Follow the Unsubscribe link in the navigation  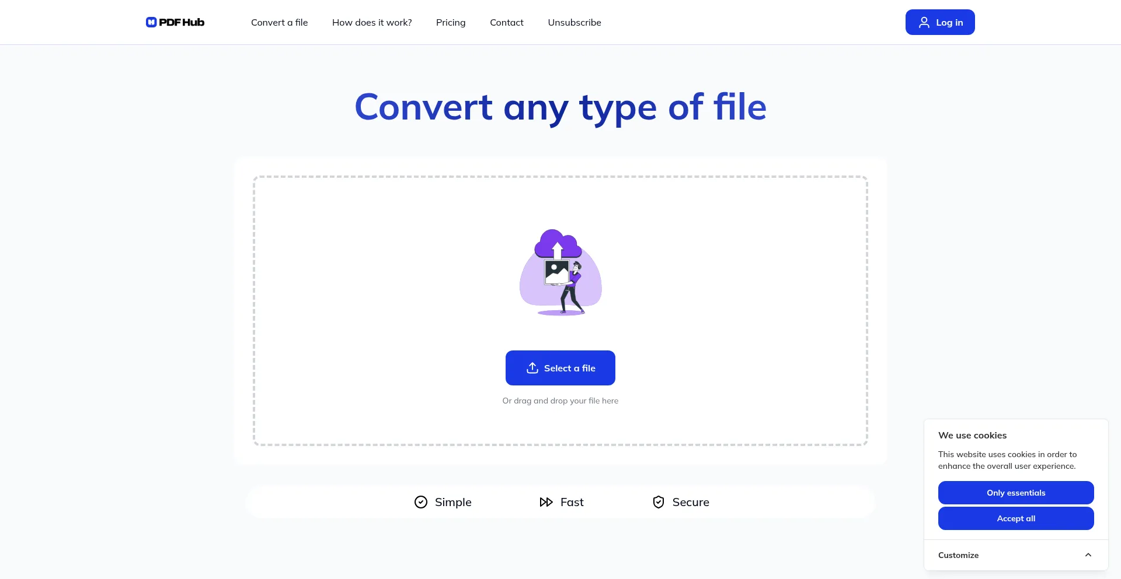click(574, 22)
